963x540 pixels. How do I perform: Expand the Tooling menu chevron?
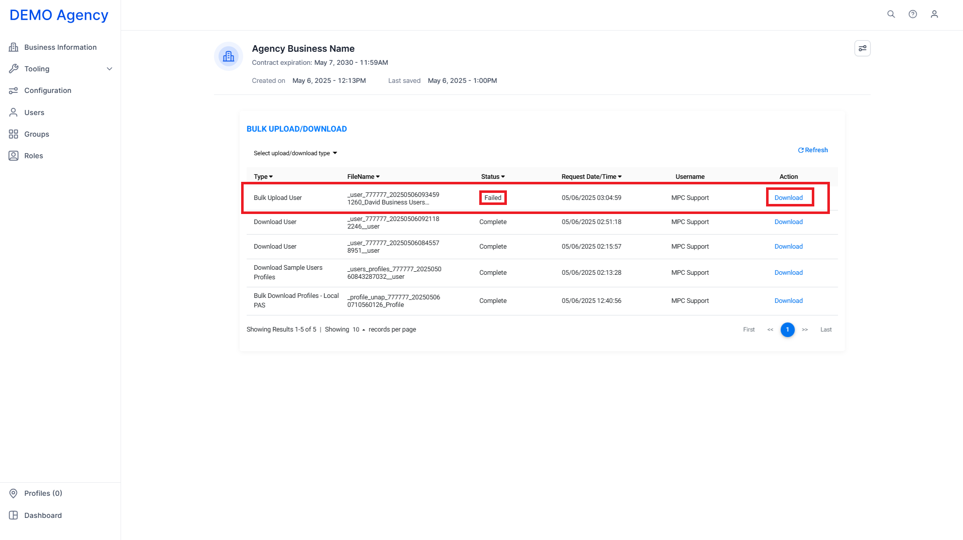click(x=110, y=69)
